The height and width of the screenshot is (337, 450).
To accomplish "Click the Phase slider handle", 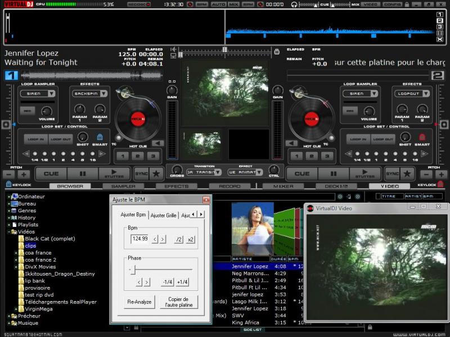I will [134, 270].
